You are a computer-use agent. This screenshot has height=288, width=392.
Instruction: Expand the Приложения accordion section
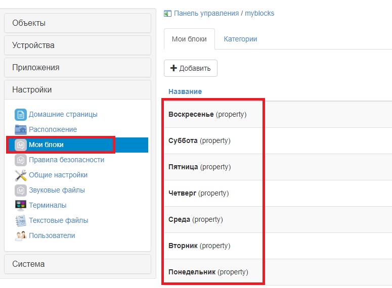77,67
